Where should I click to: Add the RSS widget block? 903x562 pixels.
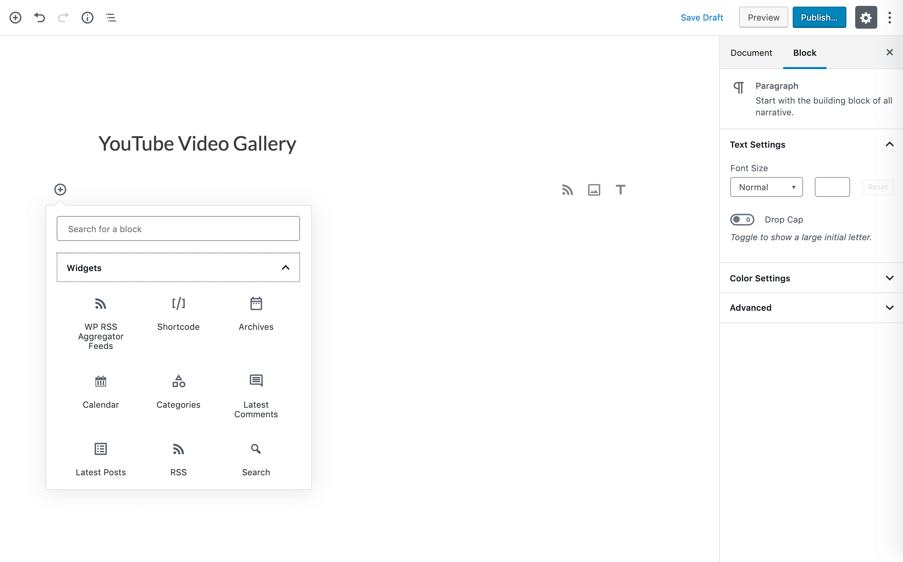(179, 460)
